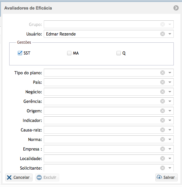The image size is (182, 187).
Task: Clear the Empresa field selection
Action: [x=163, y=149]
